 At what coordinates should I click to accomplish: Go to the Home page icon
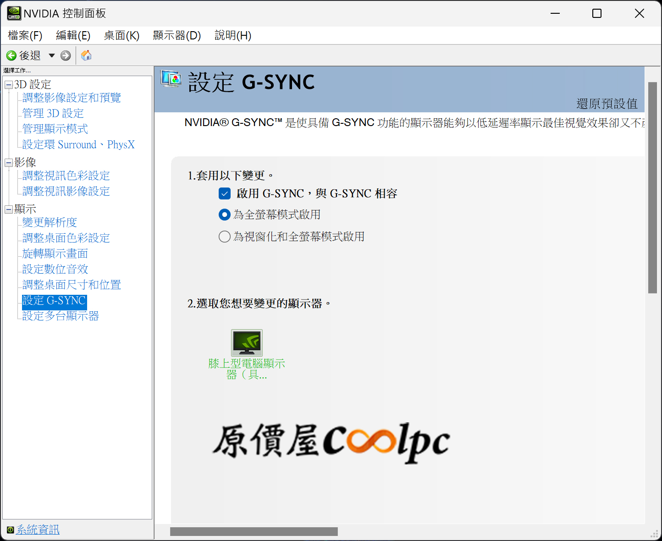pos(86,55)
